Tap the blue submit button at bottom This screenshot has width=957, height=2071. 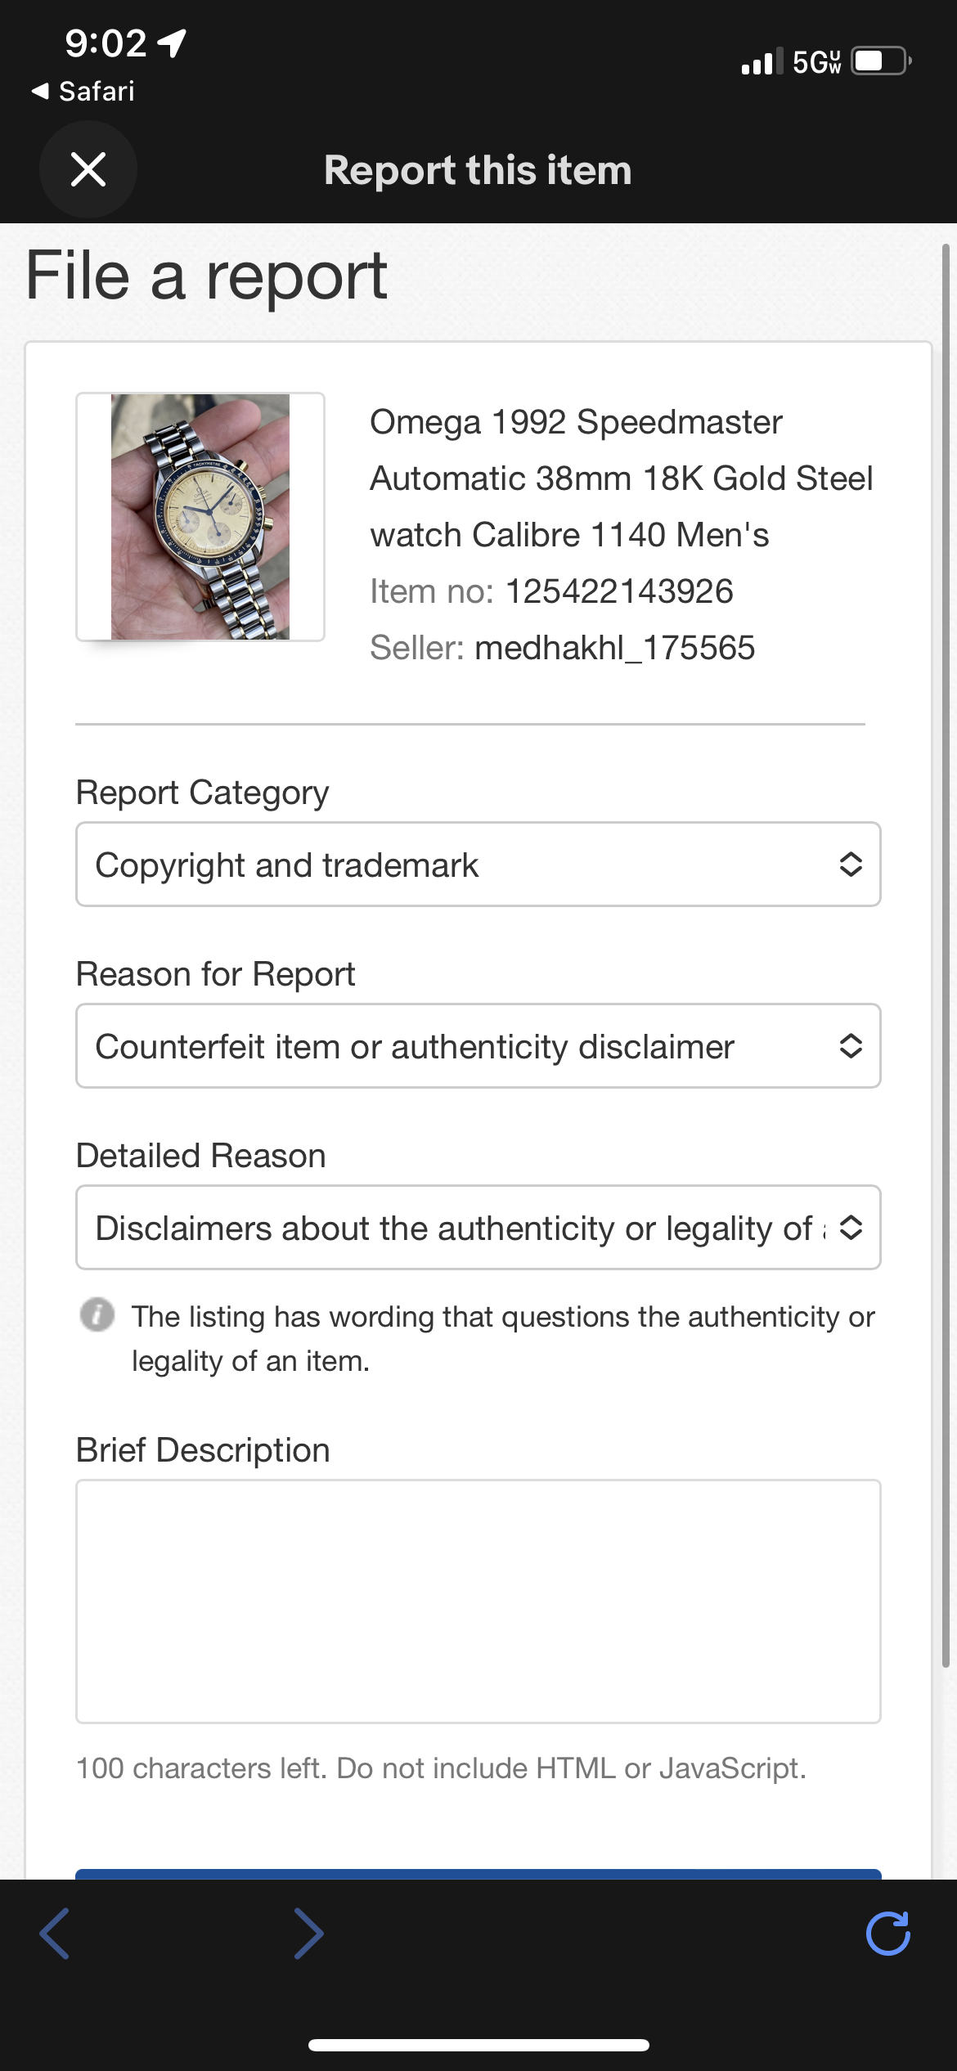pyautogui.click(x=478, y=1874)
